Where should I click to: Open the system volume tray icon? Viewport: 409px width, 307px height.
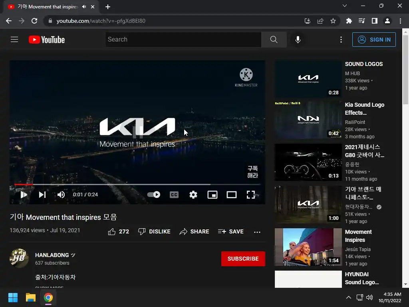(369, 297)
